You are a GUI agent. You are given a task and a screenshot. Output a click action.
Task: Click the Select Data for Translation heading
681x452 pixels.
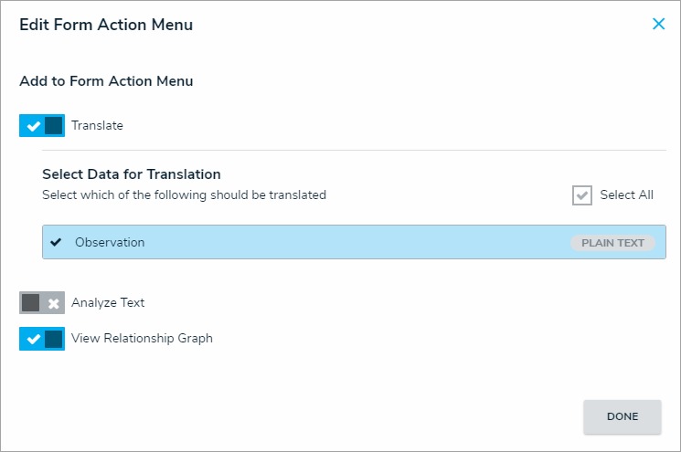pyautogui.click(x=132, y=174)
